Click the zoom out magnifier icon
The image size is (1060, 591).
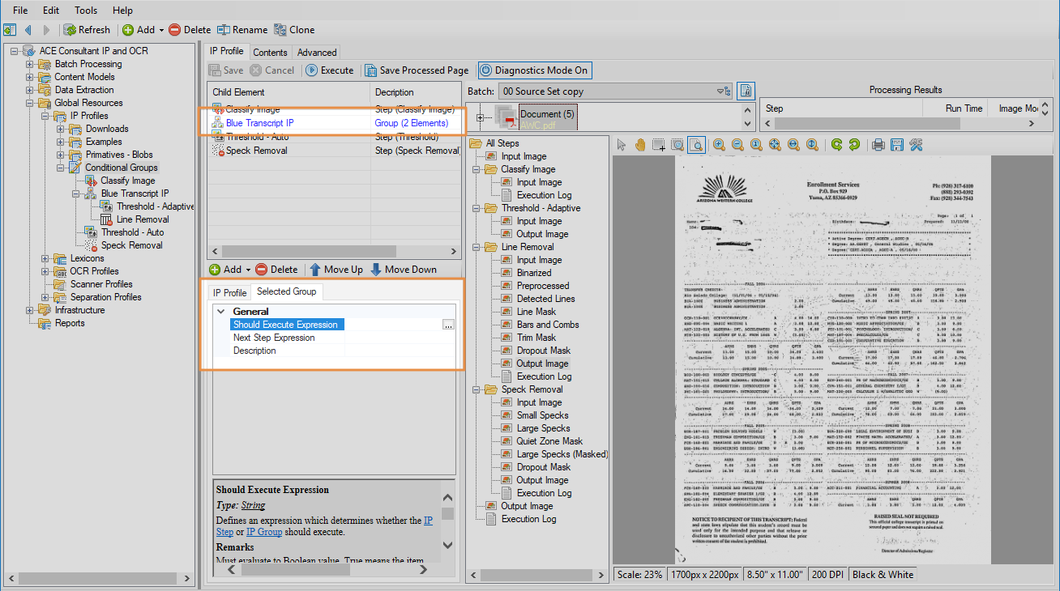pos(737,145)
